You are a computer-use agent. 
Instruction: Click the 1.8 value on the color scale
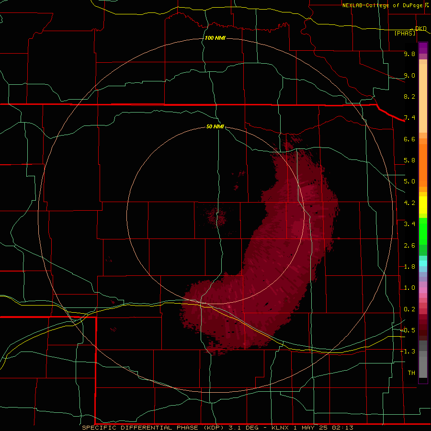coord(409,267)
